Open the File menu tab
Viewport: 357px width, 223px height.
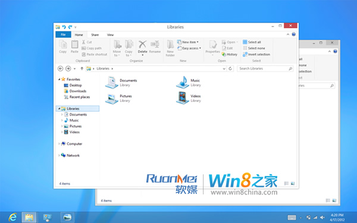tap(63, 34)
